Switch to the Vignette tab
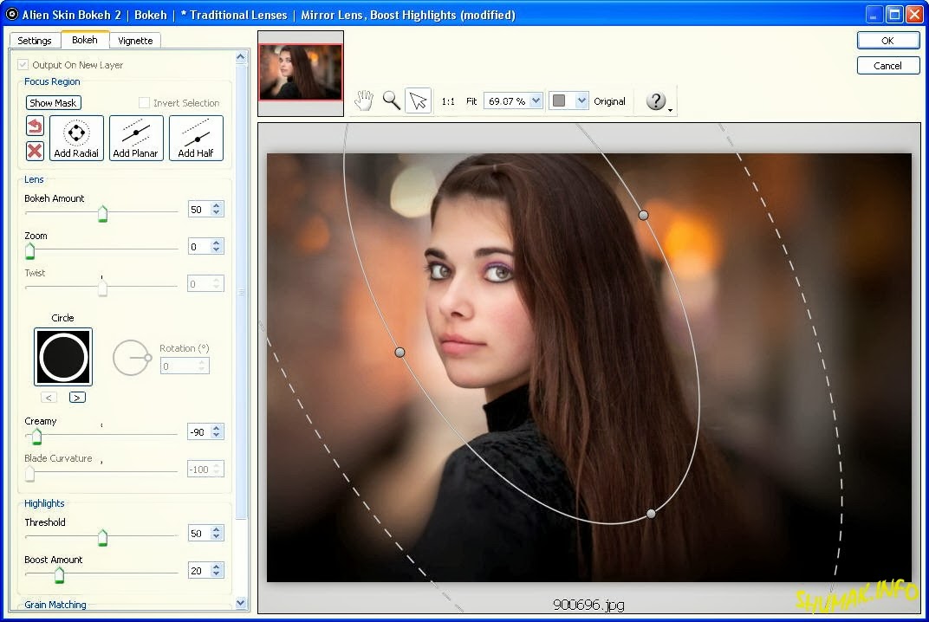The width and height of the screenshot is (929, 622). 135,40
